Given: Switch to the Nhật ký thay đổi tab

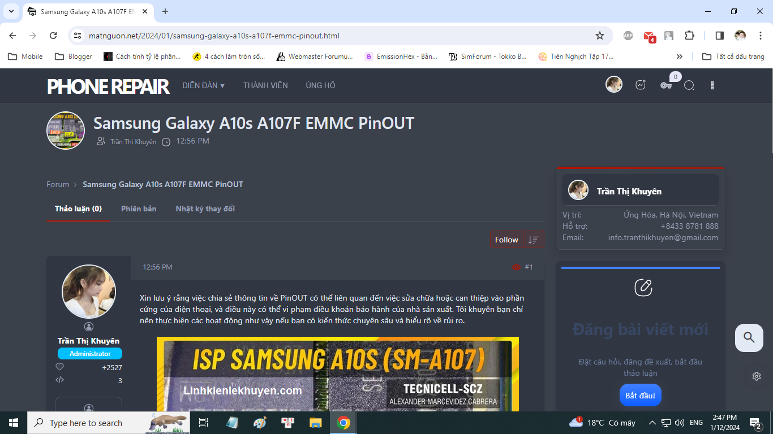Looking at the screenshot, I should pyautogui.click(x=205, y=209).
